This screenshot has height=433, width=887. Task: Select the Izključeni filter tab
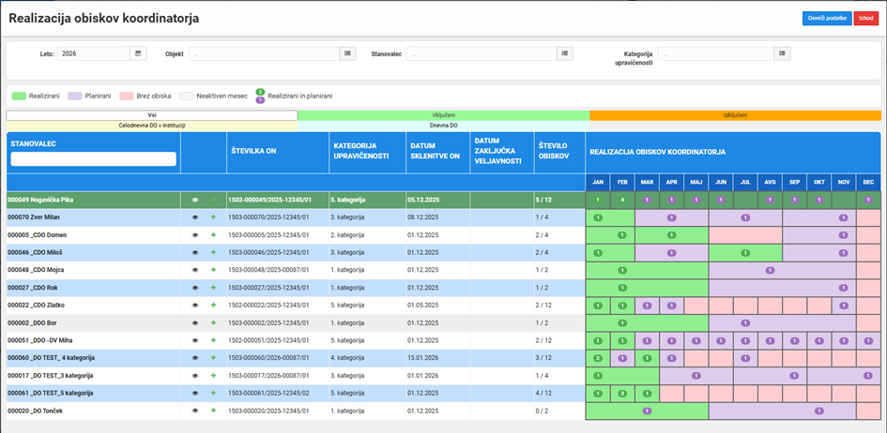point(735,115)
